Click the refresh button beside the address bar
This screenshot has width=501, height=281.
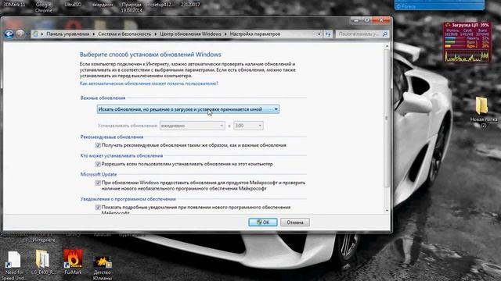pos(328,34)
